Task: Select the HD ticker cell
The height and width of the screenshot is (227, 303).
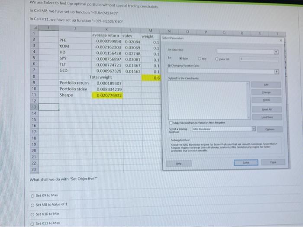Action: pos(75,52)
